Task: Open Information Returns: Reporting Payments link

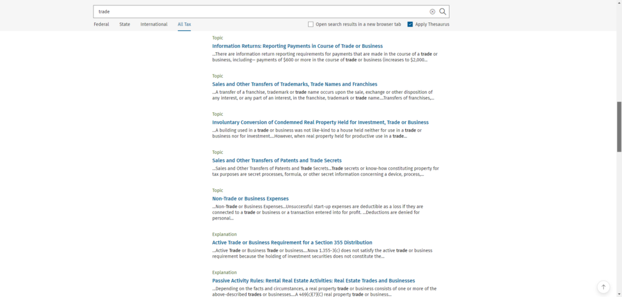Action: 297,46
